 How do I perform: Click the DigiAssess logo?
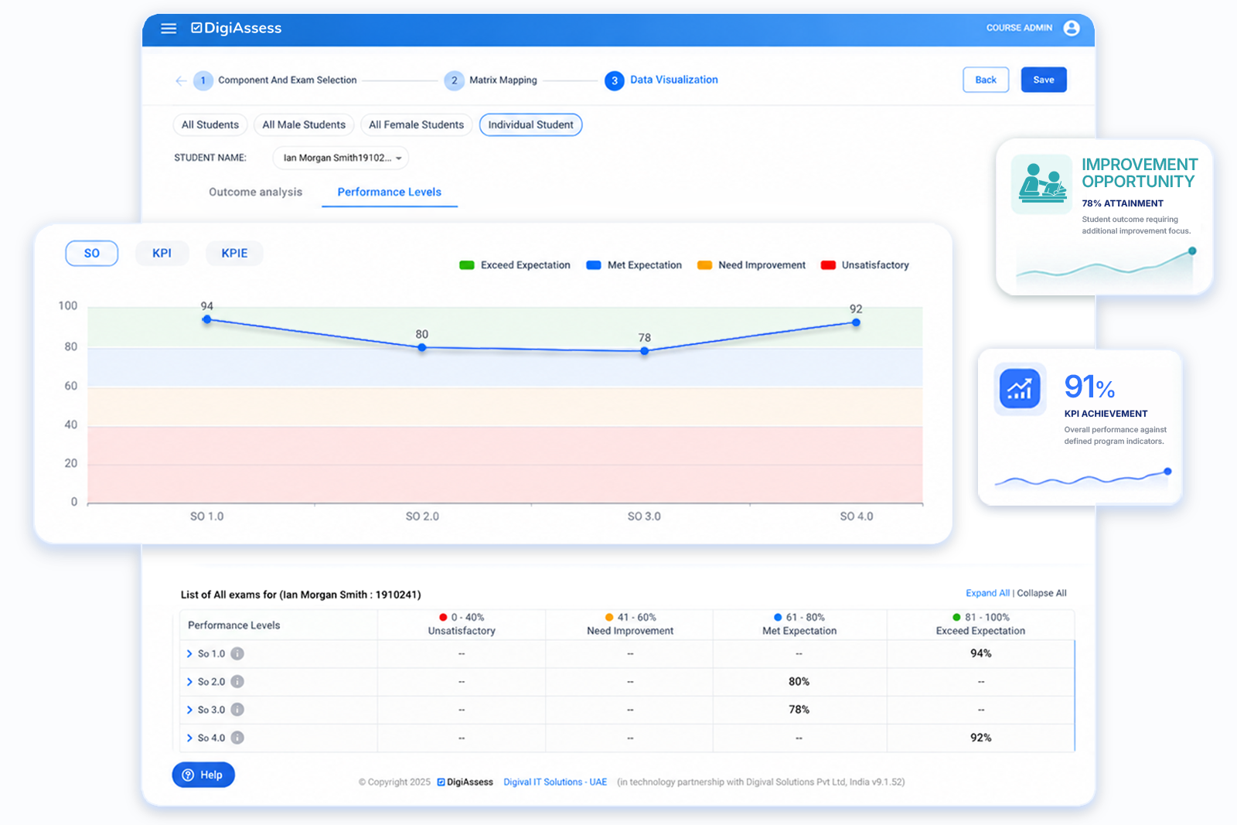coord(237,29)
